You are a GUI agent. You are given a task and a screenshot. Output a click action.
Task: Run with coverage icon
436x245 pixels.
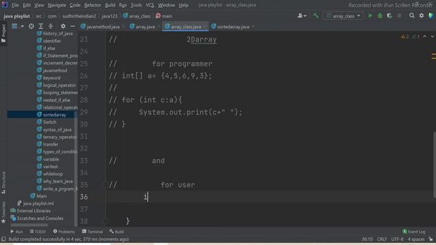[389, 16]
